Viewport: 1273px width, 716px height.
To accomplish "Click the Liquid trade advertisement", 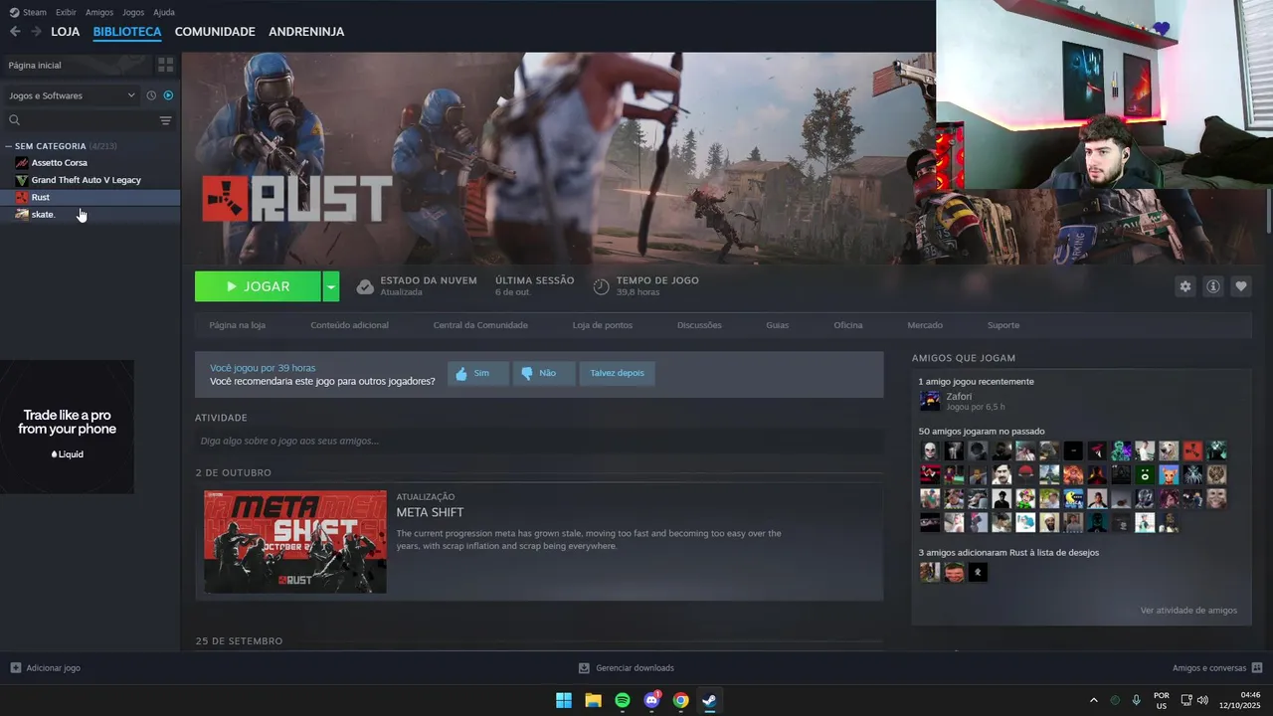I will pos(67,427).
